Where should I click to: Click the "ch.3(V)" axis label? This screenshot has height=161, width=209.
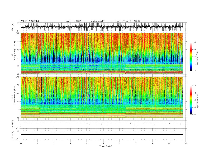[x=13, y=124]
